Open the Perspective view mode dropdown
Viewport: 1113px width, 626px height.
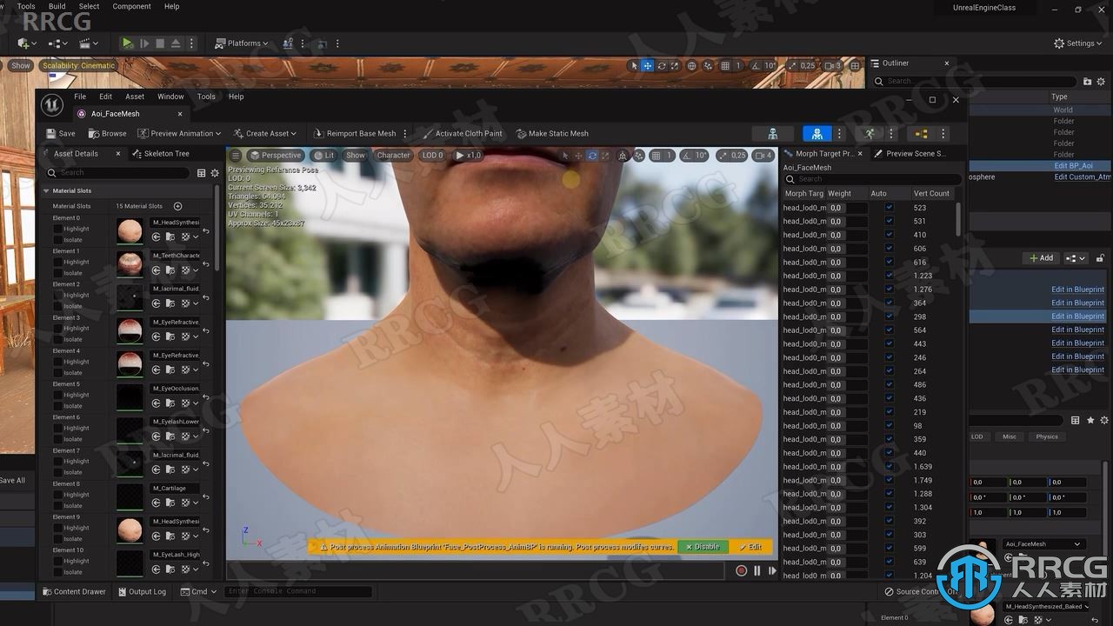click(275, 156)
